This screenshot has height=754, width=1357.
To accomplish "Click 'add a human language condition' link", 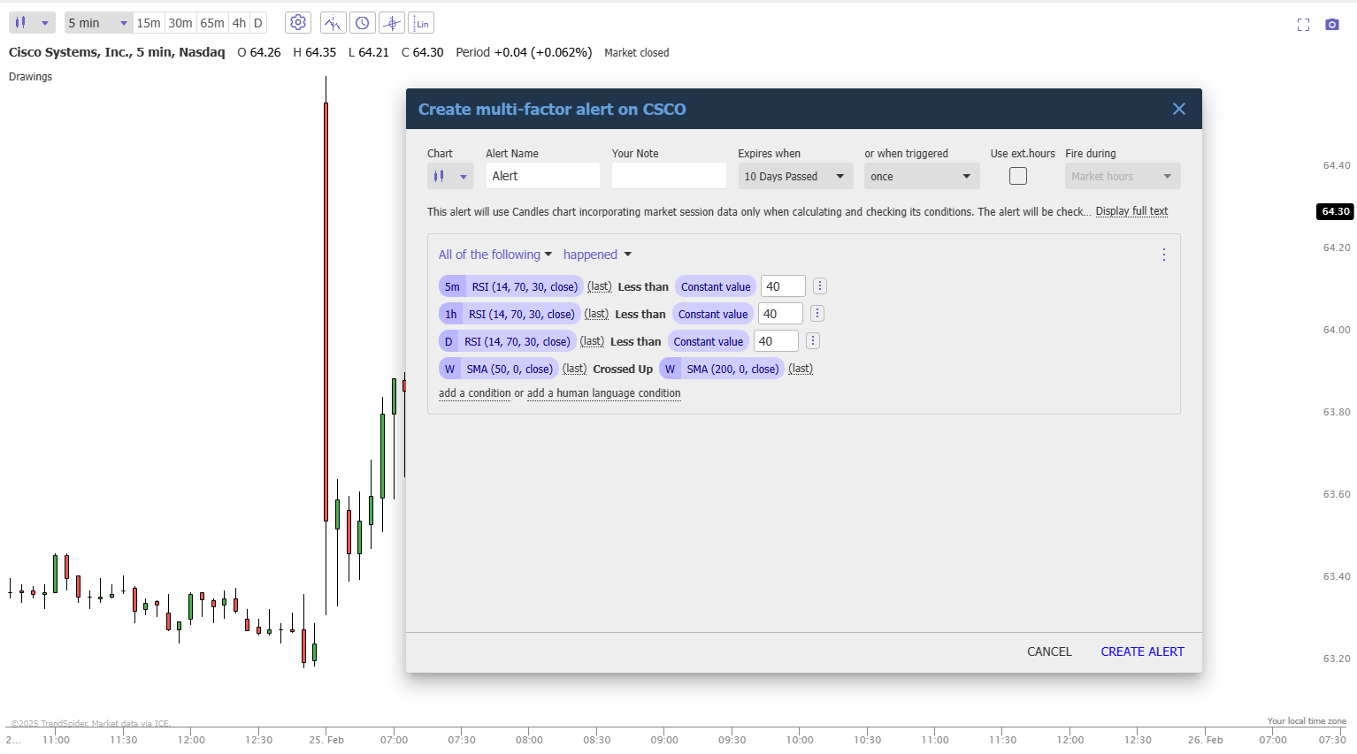I will click(x=604, y=393).
